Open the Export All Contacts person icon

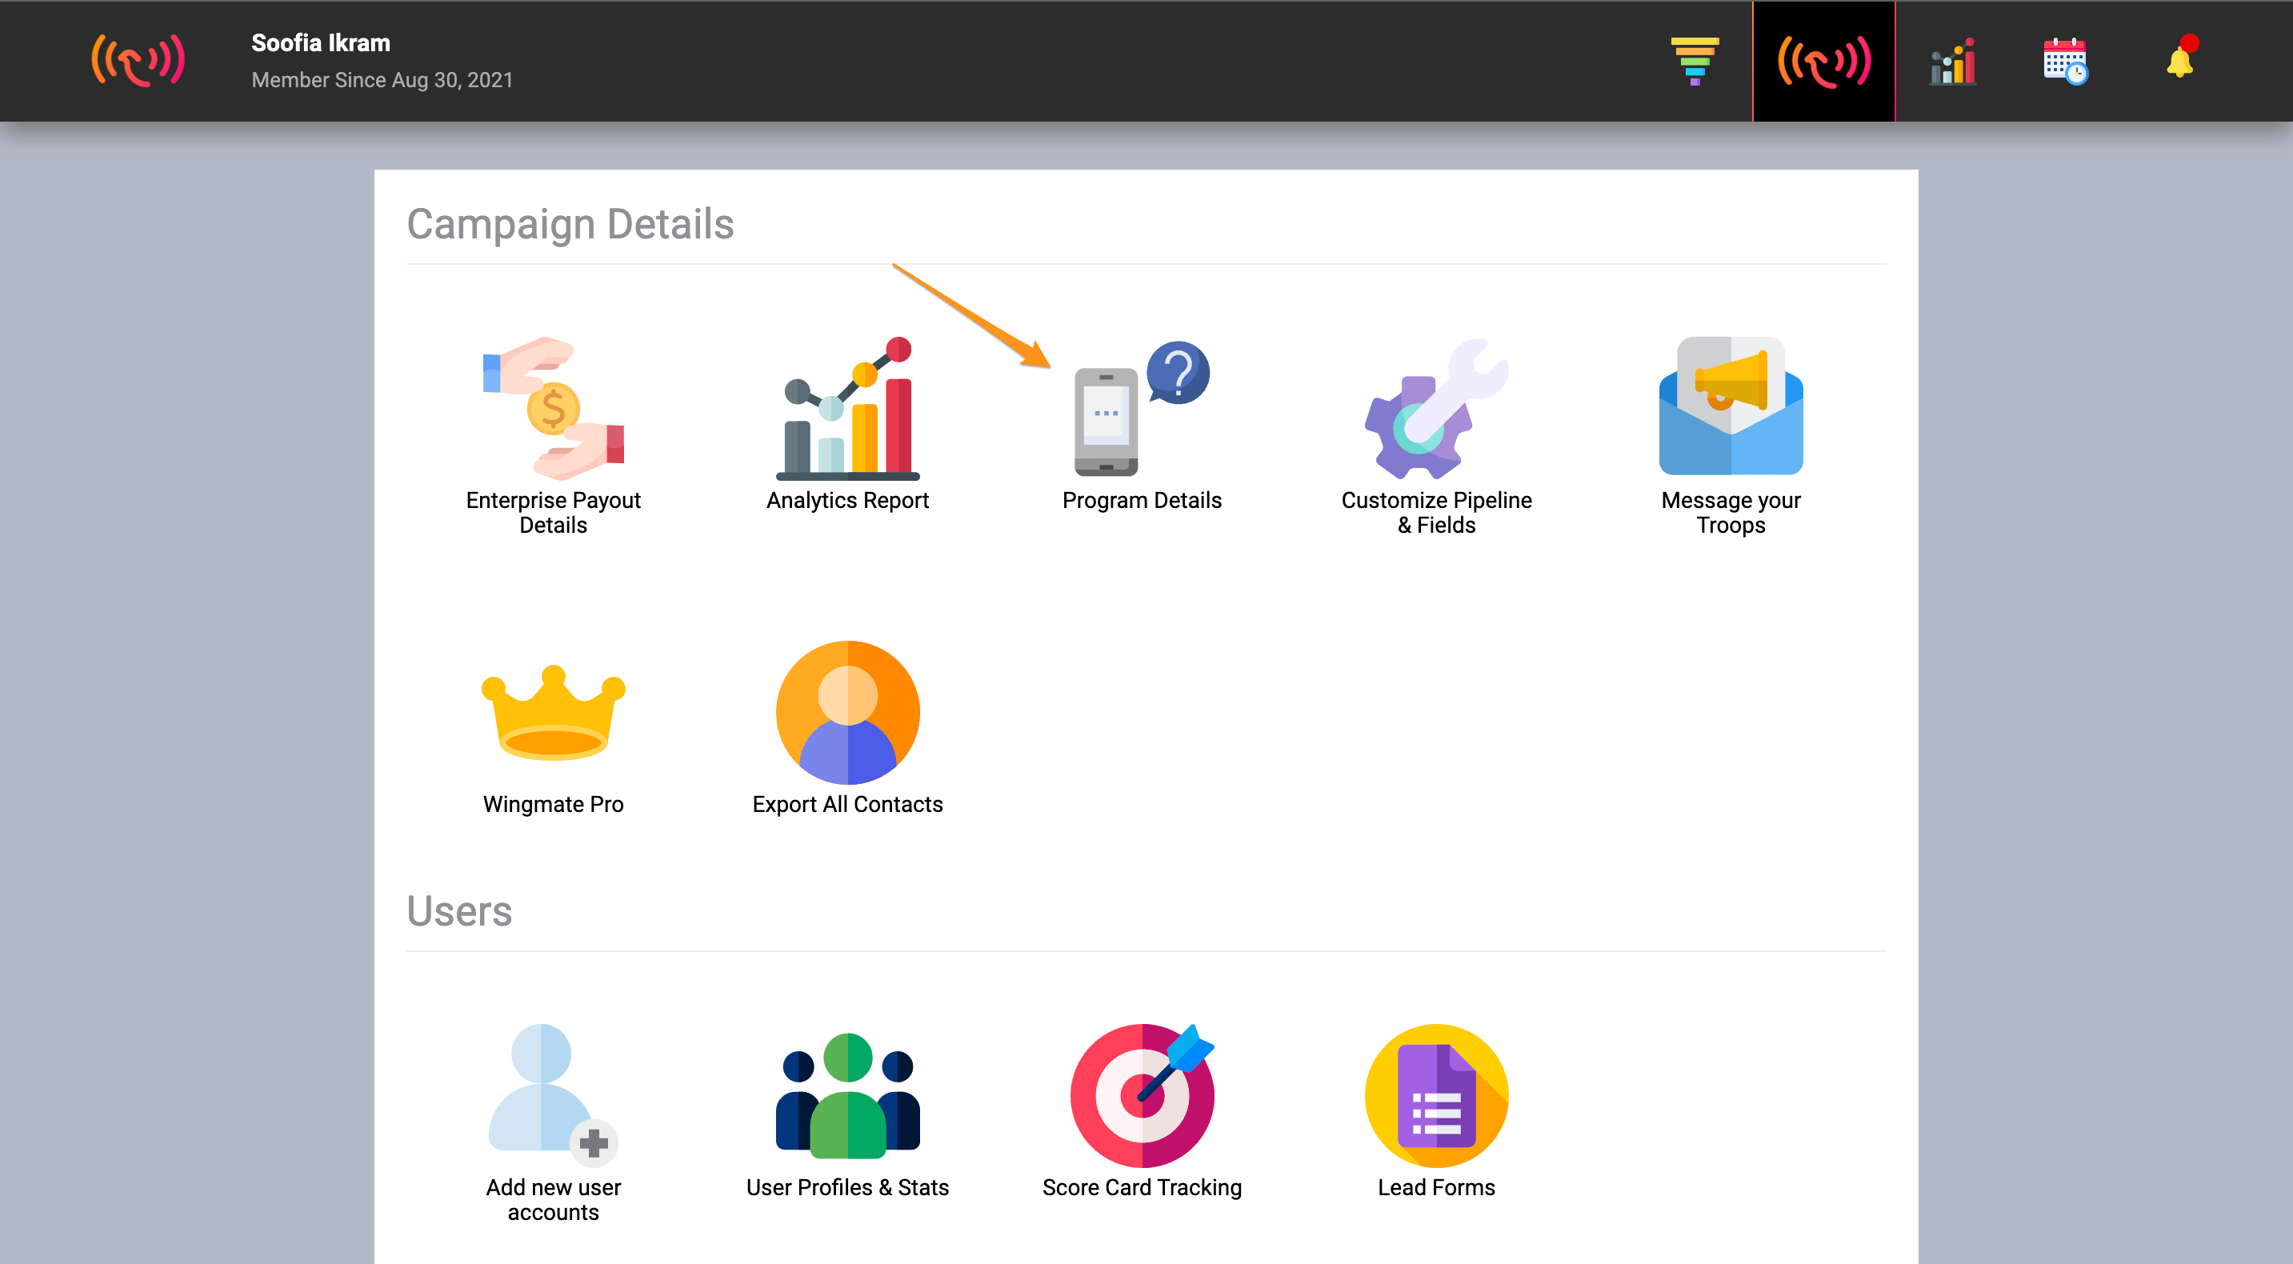click(x=847, y=712)
